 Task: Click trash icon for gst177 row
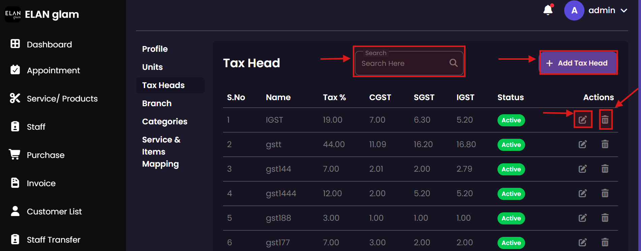[605, 242]
